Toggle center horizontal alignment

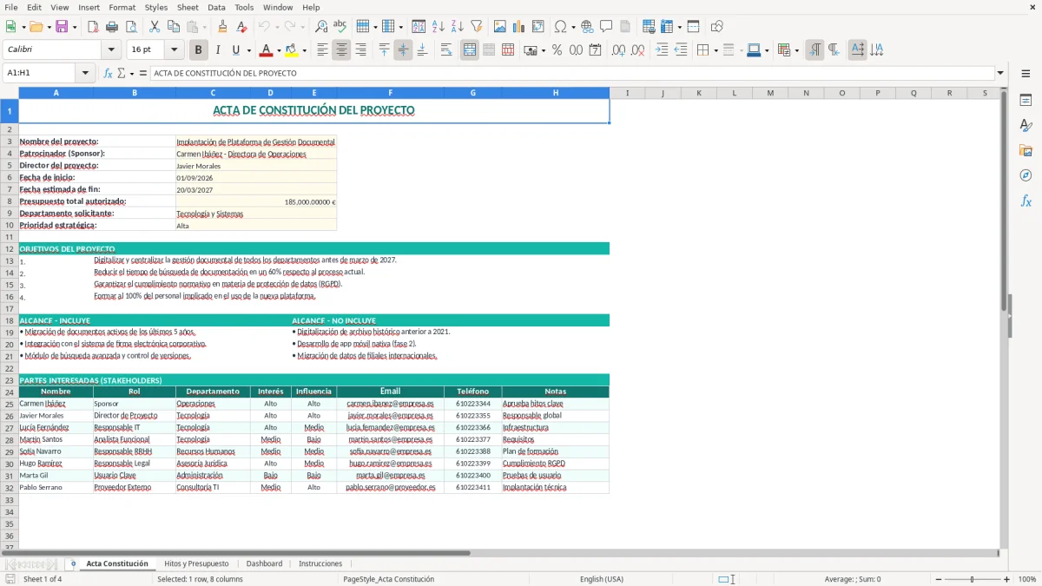(x=341, y=49)
